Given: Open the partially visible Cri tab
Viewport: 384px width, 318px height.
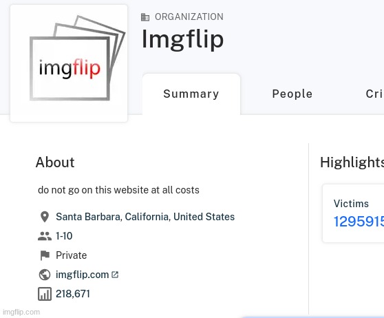Looking at the screenshot, I should (x=374, y=94).
